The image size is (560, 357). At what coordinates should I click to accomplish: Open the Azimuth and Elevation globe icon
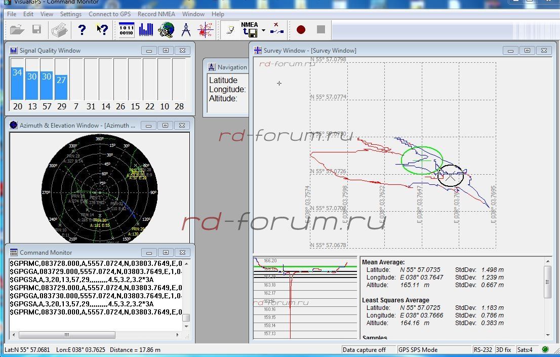pyautogui.click(x=166, y=30)
